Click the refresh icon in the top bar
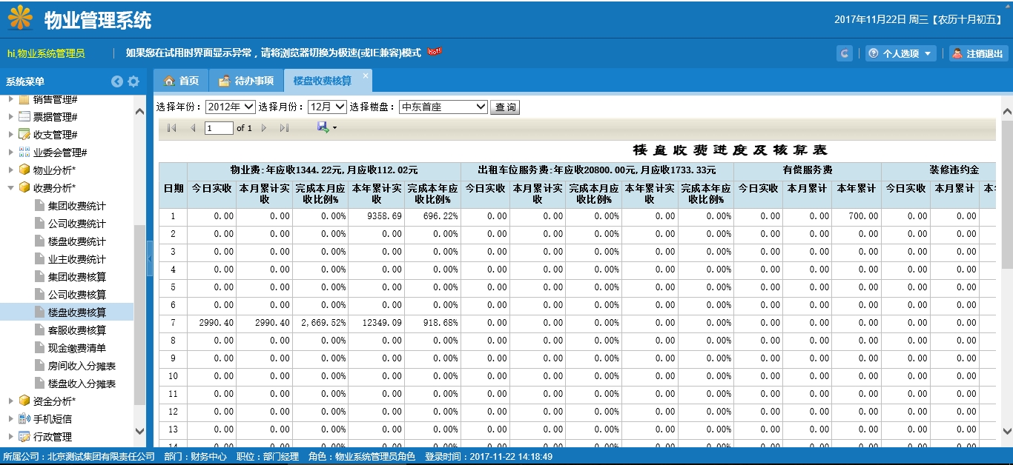The height and width of the screenshot is (465, 1013). 844,53
